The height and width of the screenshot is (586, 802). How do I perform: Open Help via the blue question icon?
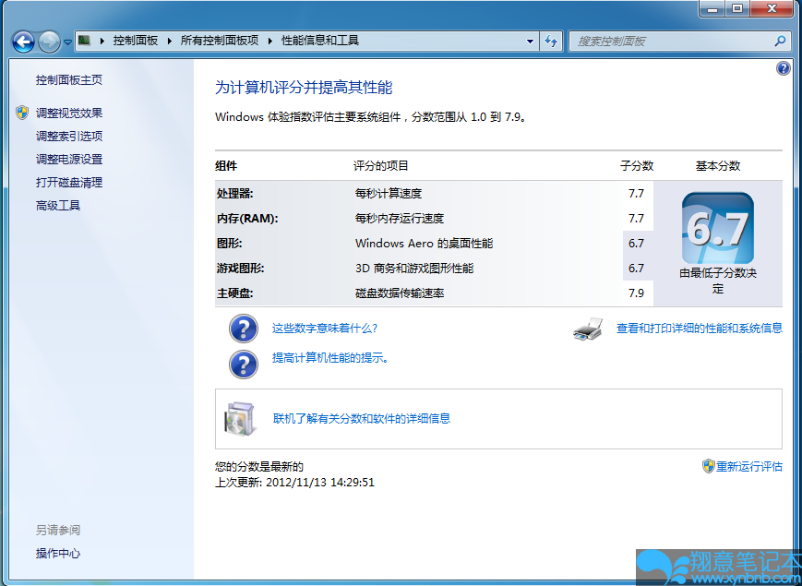pos(783,68)
